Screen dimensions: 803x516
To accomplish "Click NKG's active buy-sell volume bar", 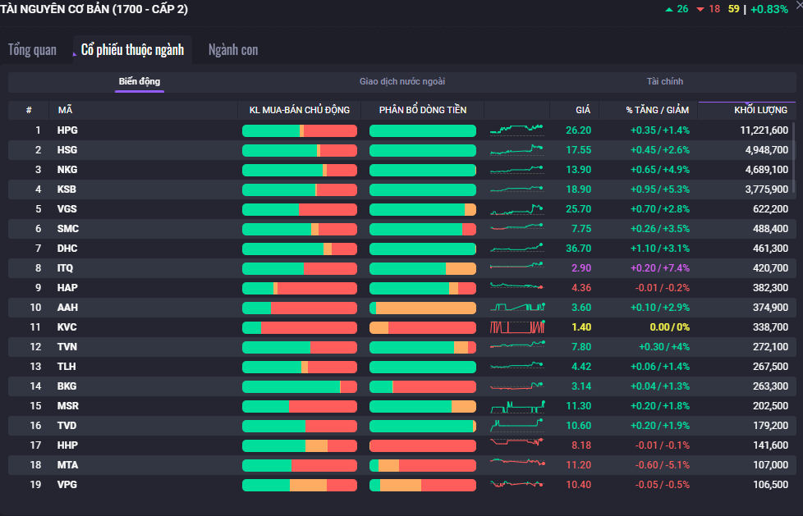I will tap(299, 170).
